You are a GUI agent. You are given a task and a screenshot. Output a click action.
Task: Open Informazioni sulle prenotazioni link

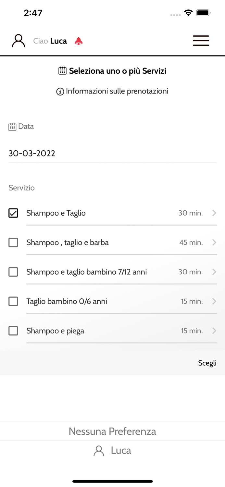[x=117, y=91]
